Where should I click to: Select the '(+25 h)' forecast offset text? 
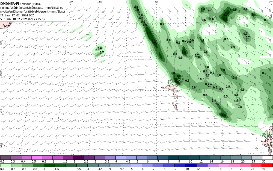tap(39, 19)
